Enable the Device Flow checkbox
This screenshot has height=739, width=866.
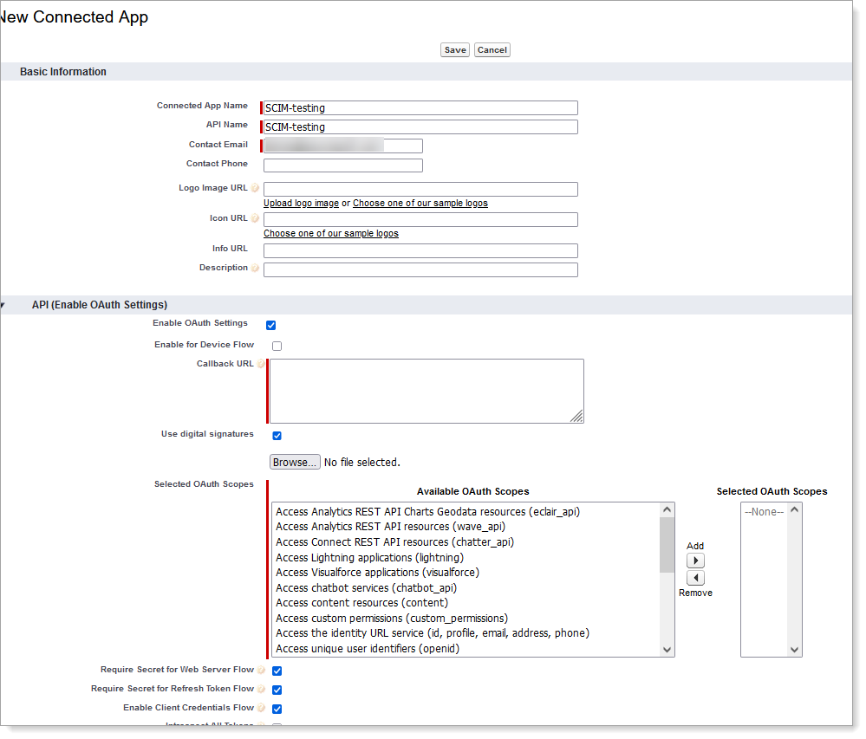277,345
